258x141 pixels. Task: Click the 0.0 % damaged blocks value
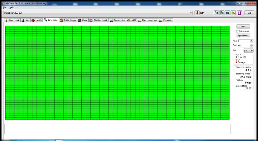point(248,70)
